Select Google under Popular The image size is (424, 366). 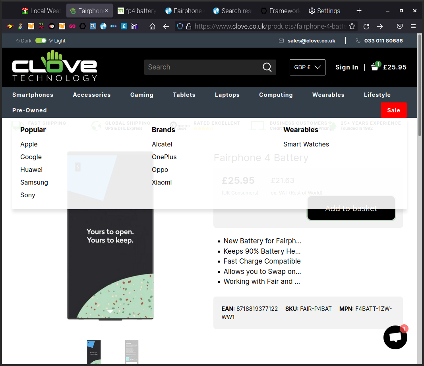pyautogui.click(x=31, y=157)
